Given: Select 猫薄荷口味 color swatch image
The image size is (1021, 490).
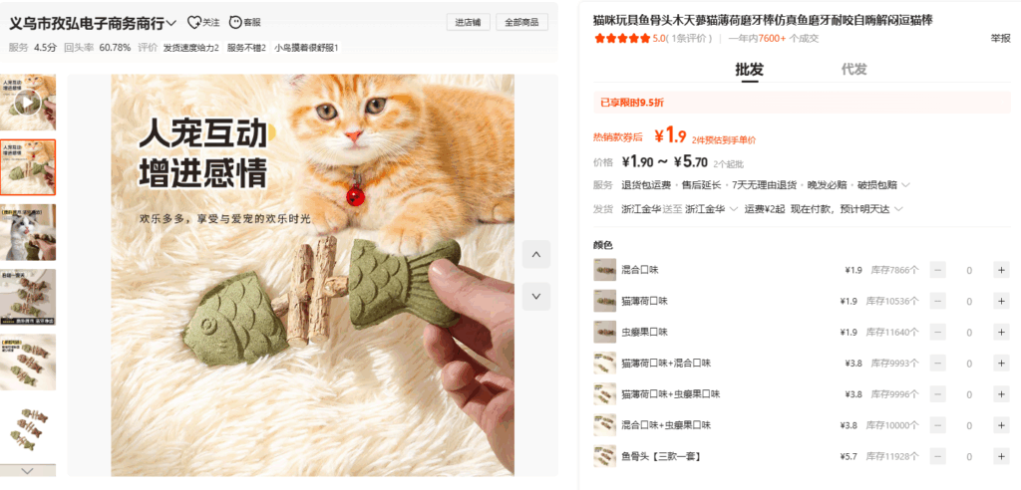Looking at the screenshot, I should (x=605, y=302).
